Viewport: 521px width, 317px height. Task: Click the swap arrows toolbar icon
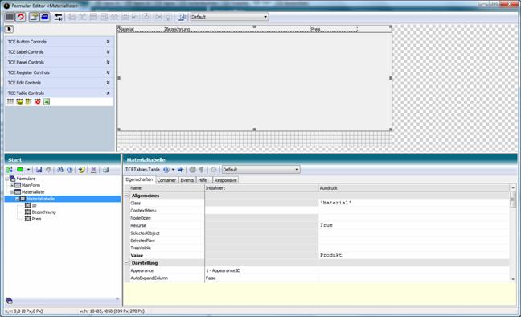point(58,17)
